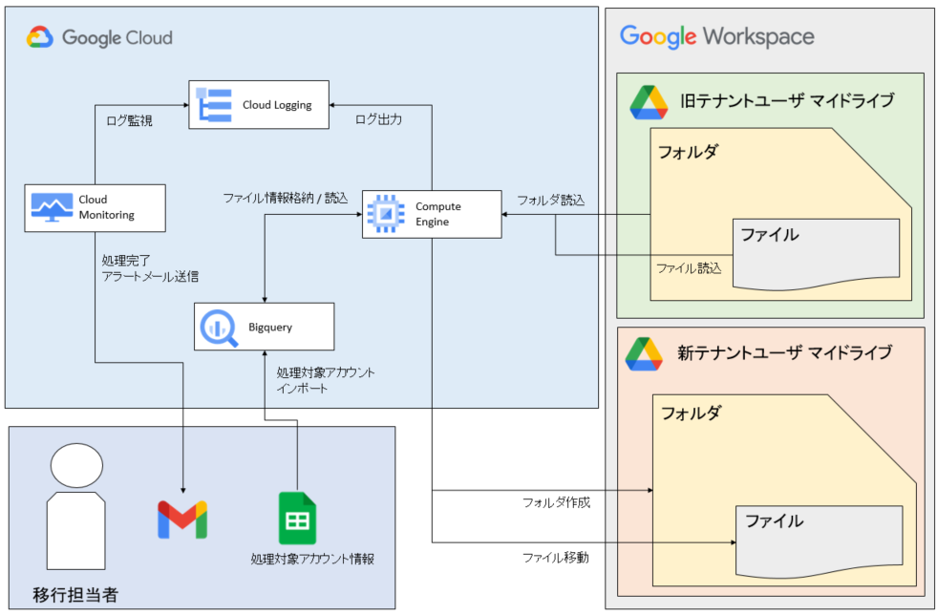Click the Google Workspace logo
937x615 pixels.
(716, 36)
